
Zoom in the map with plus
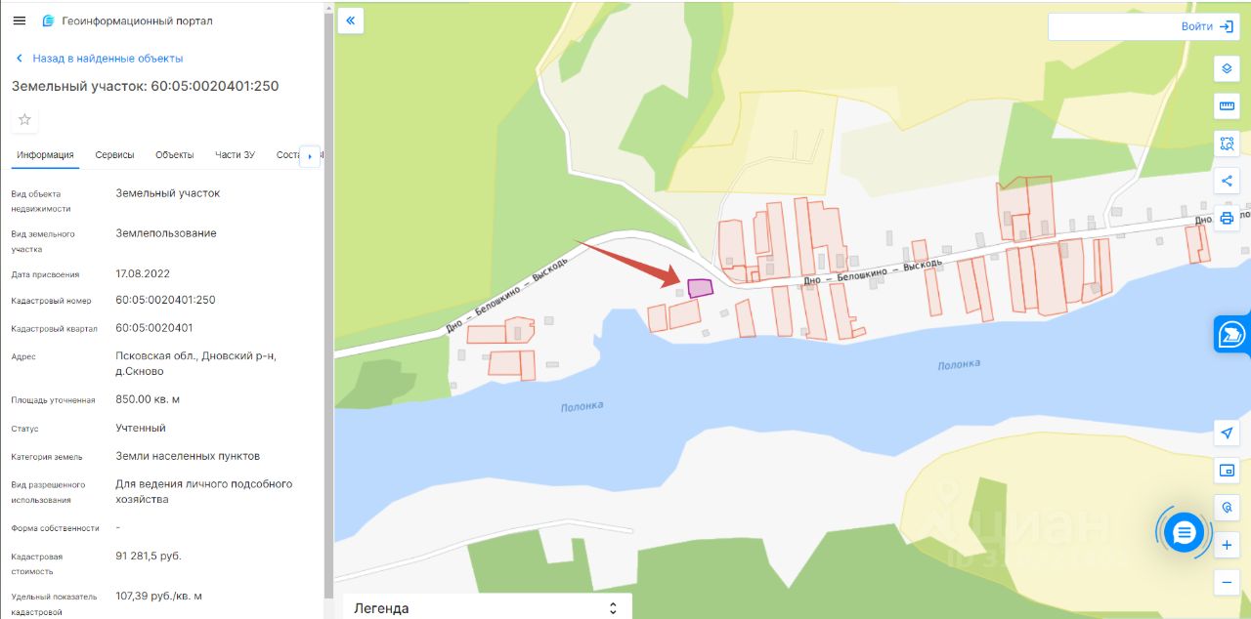tap(1227, 546)
